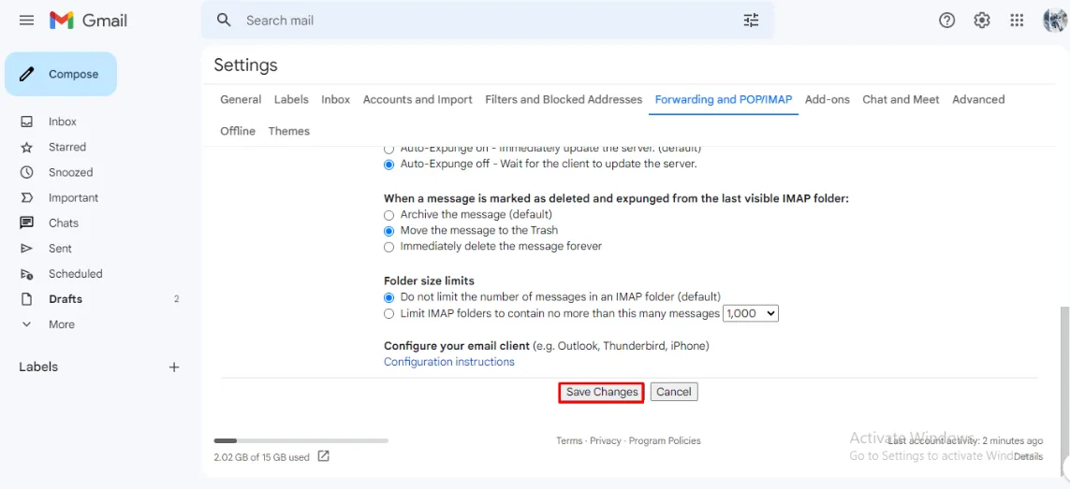Open the Drafts folder

[66, 299]
